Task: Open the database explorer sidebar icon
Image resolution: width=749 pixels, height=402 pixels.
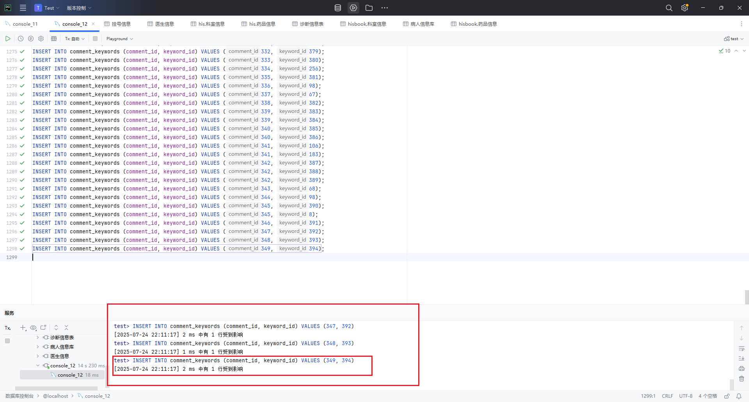Action: point(337,8)
